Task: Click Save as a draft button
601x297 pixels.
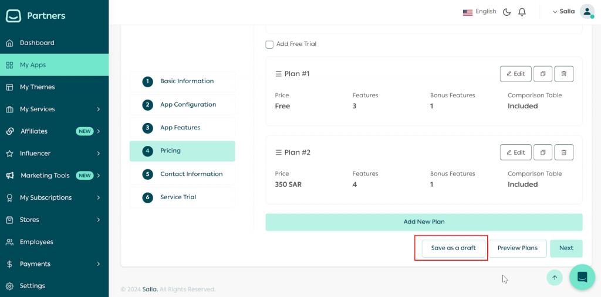Action: 453,248
